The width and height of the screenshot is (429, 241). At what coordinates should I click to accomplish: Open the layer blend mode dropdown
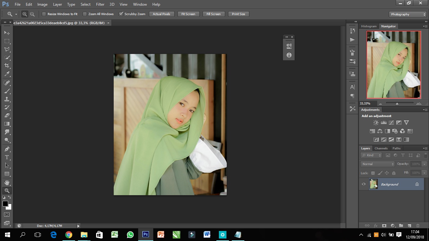(x=377, y=164)
